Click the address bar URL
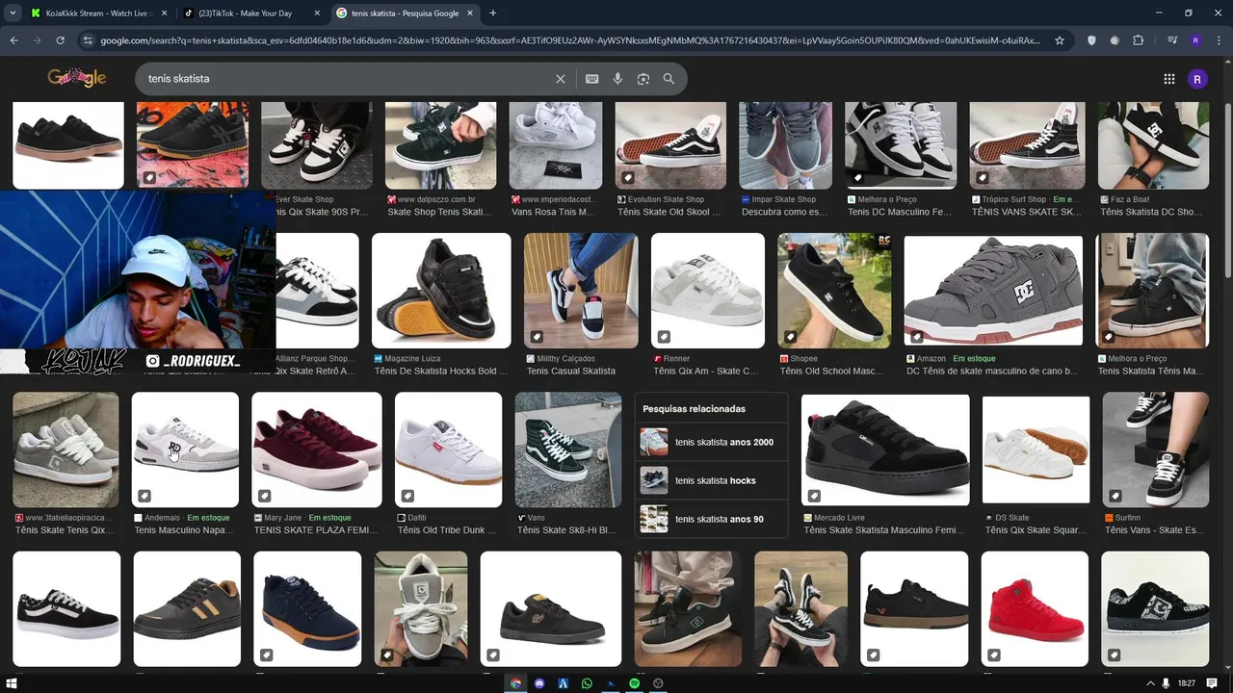The height and width of the screenshot is (693, 1233). (569, 40)
